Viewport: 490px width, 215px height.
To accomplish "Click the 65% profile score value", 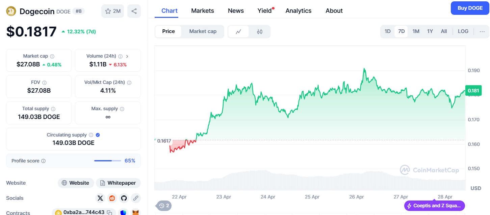I will 130,161.
